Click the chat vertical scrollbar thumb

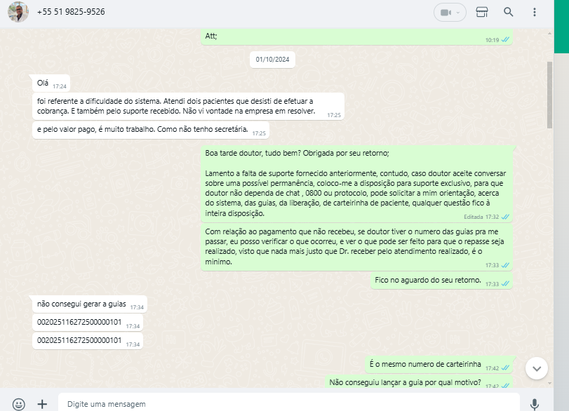pos(549,95)
